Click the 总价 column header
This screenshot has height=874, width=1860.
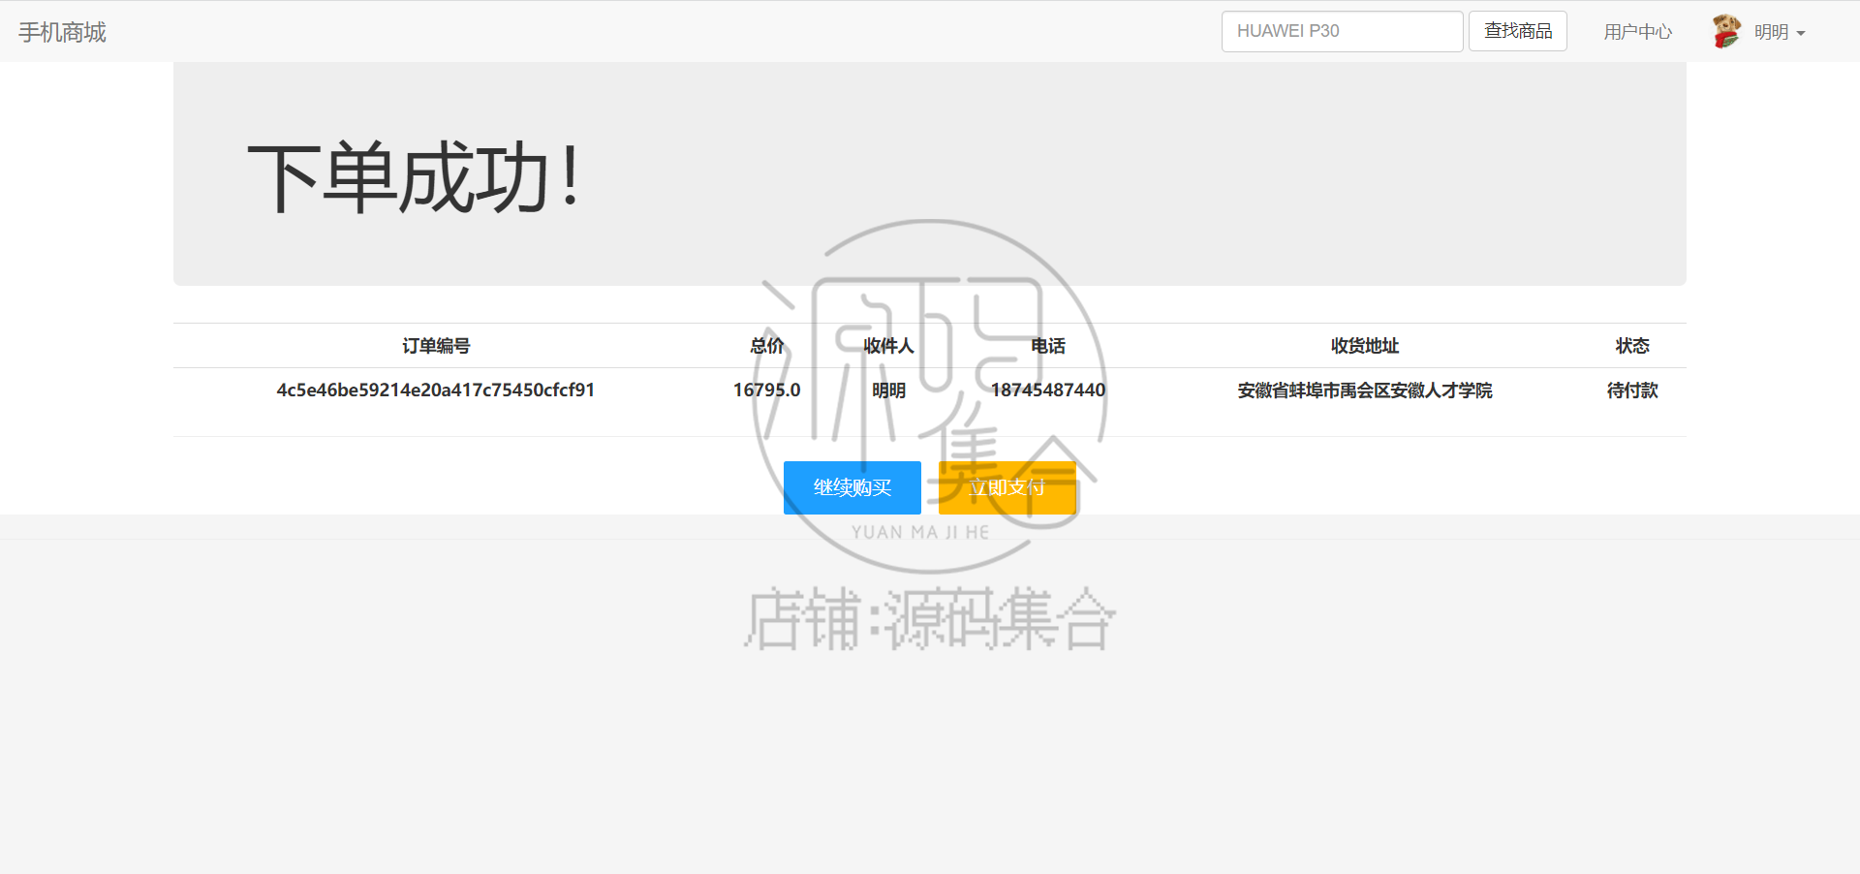pos(766,346)
